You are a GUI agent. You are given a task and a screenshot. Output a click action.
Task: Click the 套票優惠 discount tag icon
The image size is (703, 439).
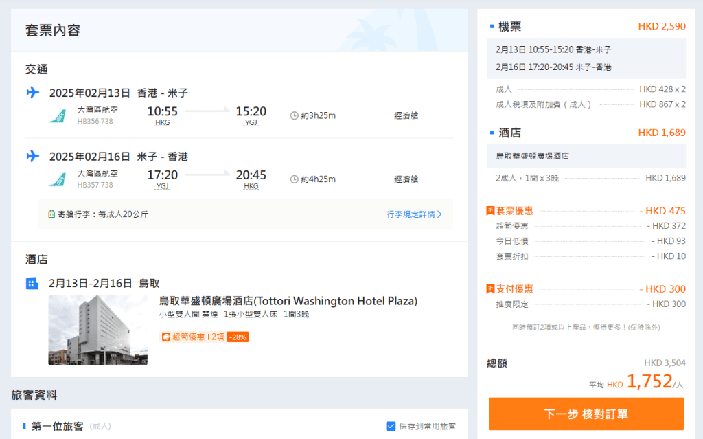(x=490, y=211)
